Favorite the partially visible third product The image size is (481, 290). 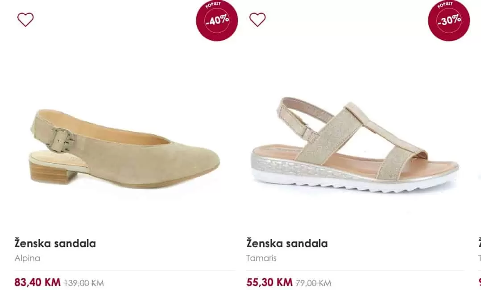click(480, 20)
